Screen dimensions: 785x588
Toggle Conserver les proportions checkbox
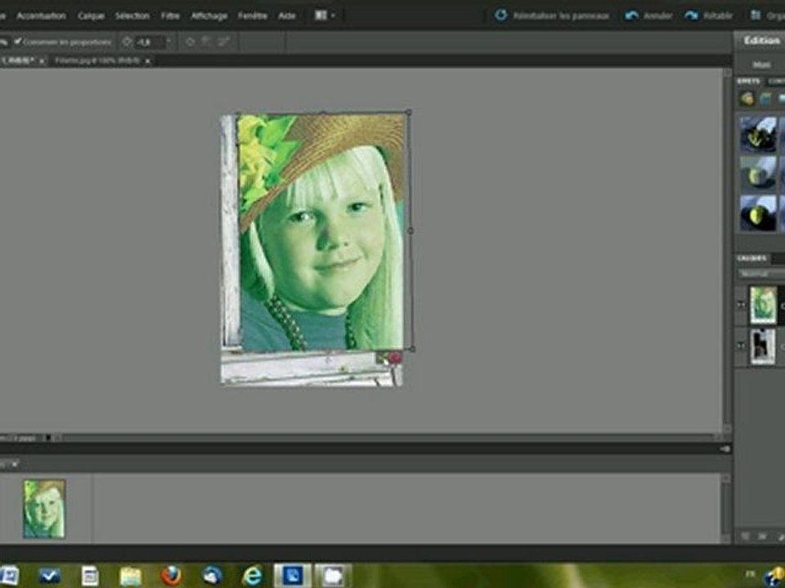pyautogui.click(x=17, y=42)
